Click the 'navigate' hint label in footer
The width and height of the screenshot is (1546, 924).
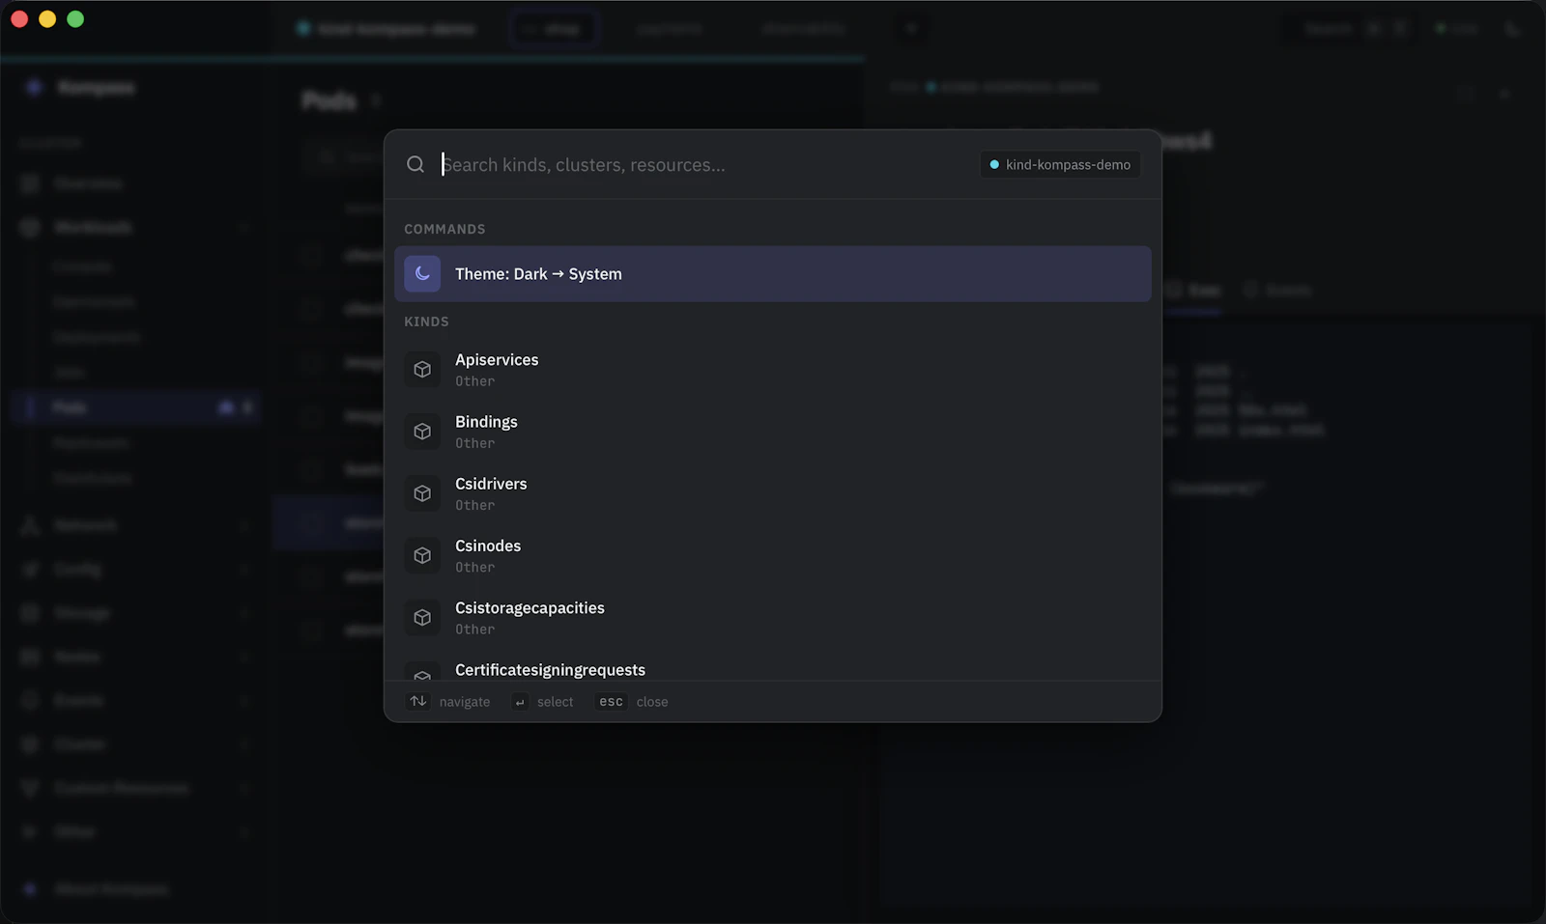tap(465, 702)
